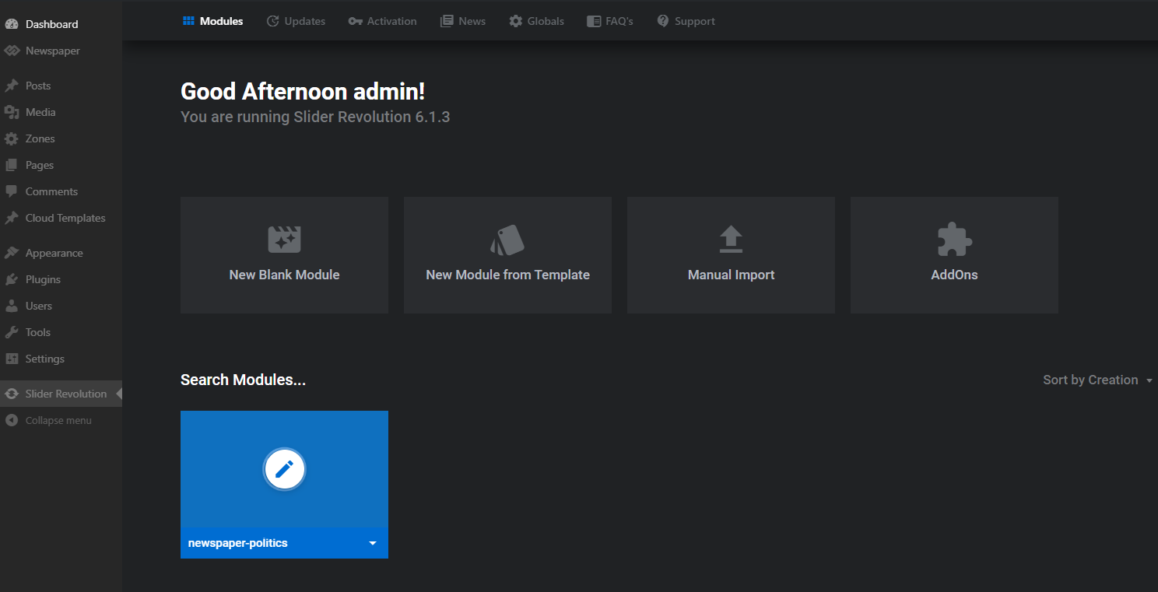Click the Activation key icon

356,21
